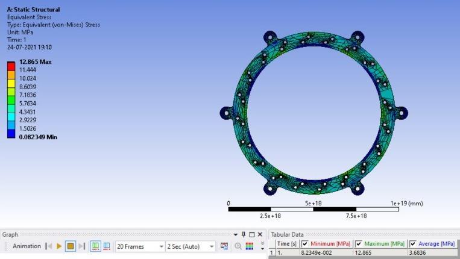460x259 pixels.
Task: Click the Animation toolbar label
Action: [x=27, y=246]
